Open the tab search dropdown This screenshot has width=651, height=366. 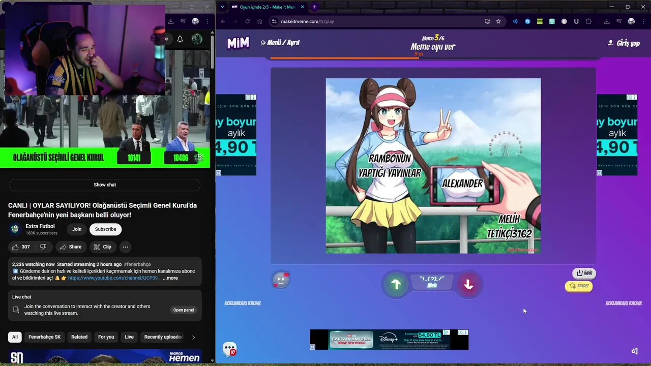coord(222,7)
